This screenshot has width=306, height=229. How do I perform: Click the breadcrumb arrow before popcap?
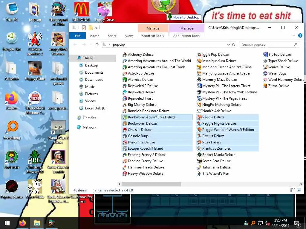[x=109, y=45]
